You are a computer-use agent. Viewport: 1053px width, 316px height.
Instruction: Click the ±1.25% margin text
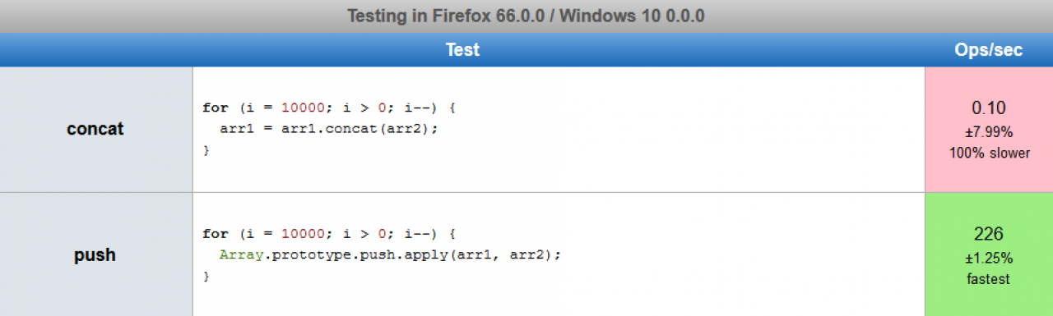pyautogui.click(x=989, y=258)
